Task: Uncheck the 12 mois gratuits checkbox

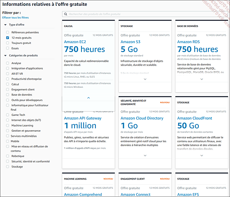Action: point(7,38)
